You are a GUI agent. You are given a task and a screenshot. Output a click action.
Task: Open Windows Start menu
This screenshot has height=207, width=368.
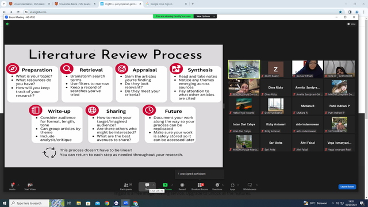[4, 203]
